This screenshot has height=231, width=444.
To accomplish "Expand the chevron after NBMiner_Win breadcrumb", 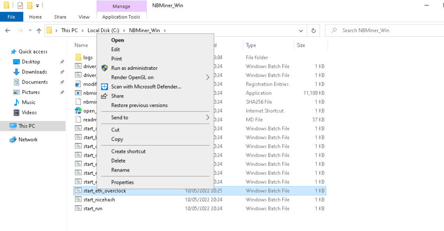I will click(x=165, y=31).
